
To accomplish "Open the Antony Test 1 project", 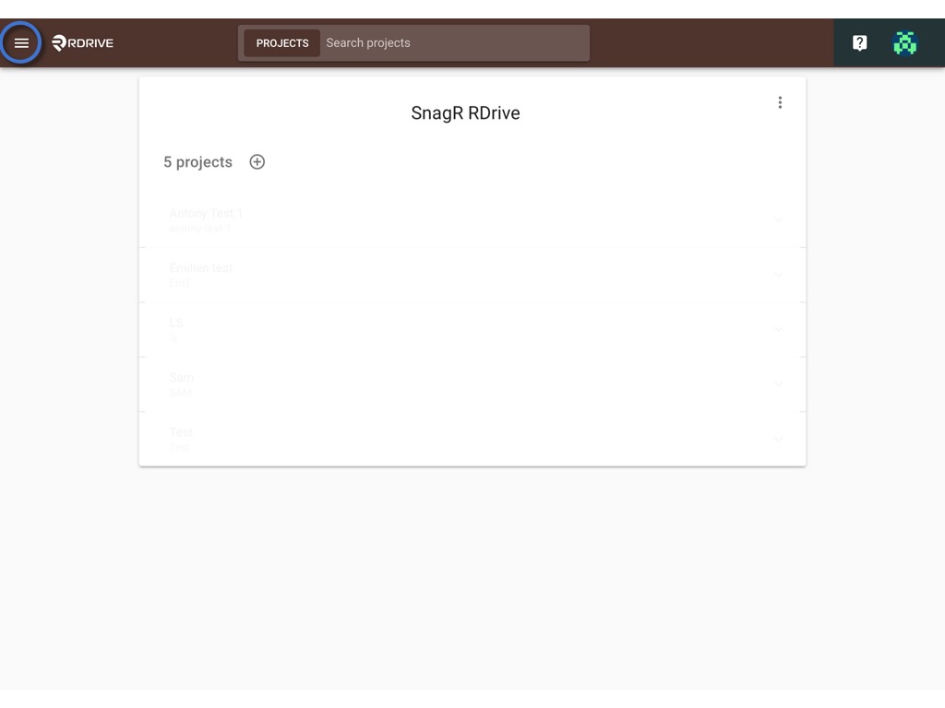I will pos(472,220).
